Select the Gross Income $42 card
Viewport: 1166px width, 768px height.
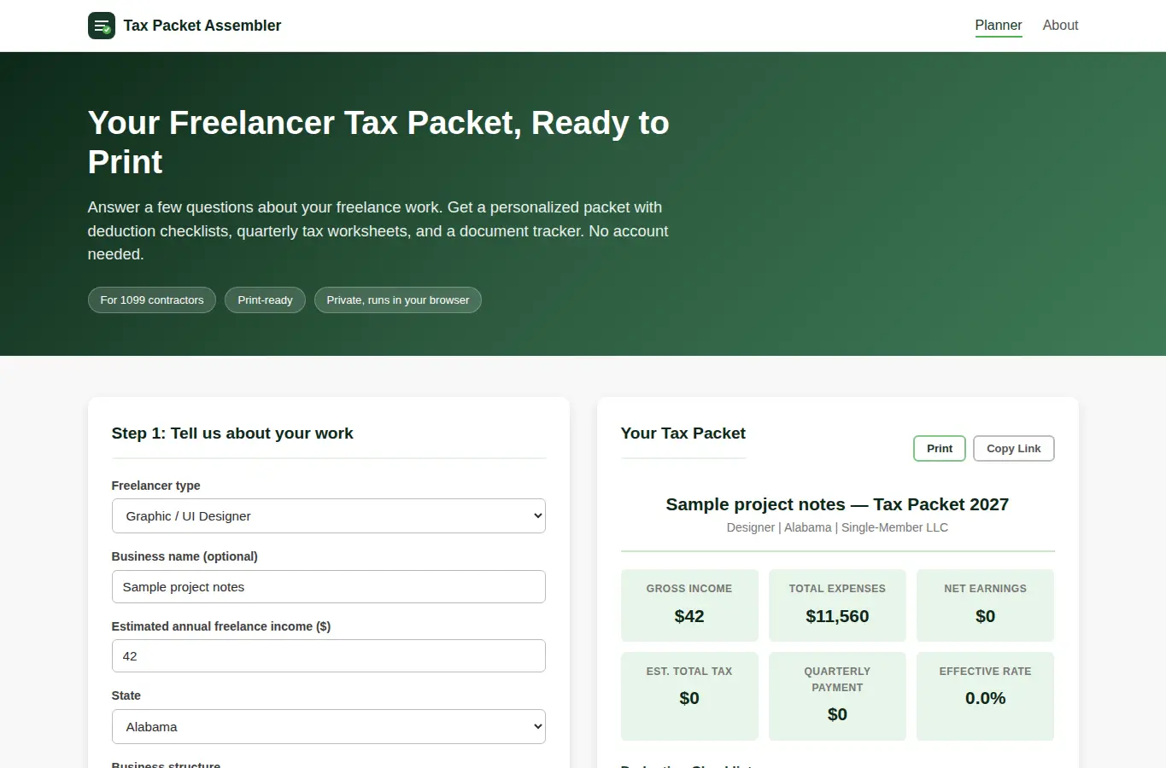tap(689, 605)
